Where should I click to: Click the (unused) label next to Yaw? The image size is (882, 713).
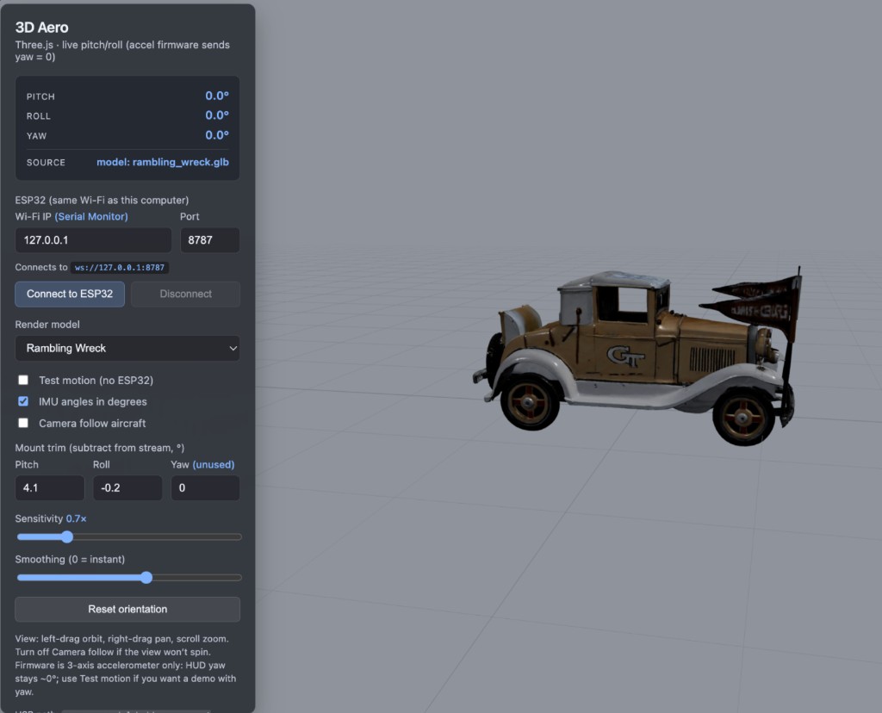[x=214, y=464]
